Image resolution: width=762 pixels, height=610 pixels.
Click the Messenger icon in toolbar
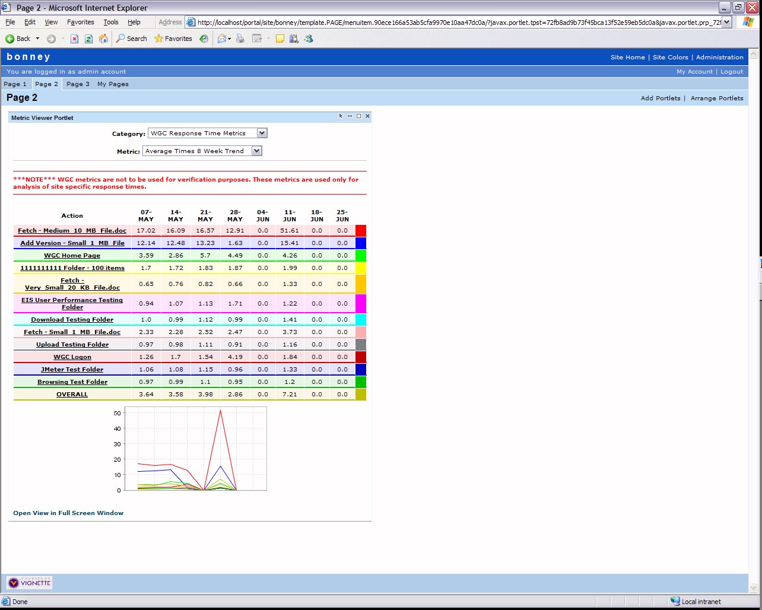309,39
